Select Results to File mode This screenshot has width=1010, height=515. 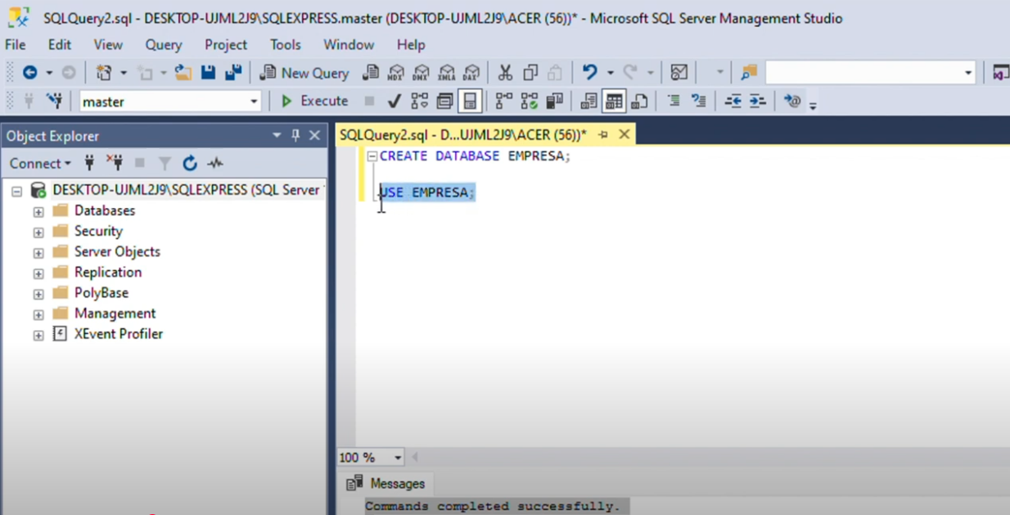coord(639,102)
